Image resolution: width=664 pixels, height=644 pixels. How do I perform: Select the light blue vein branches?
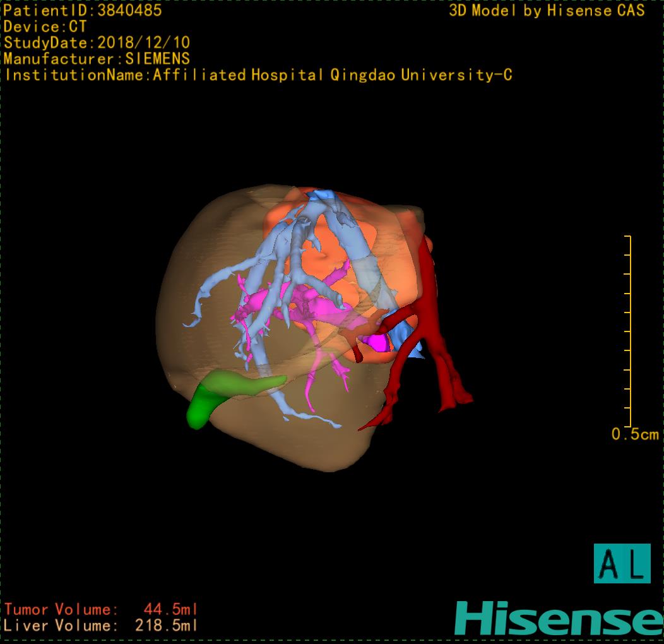click(x=215, y=292)
